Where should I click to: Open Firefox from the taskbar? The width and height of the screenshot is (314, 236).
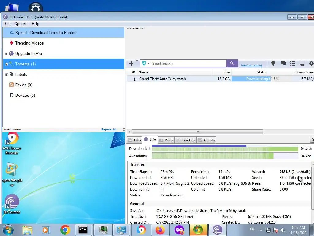click(160, 230)
